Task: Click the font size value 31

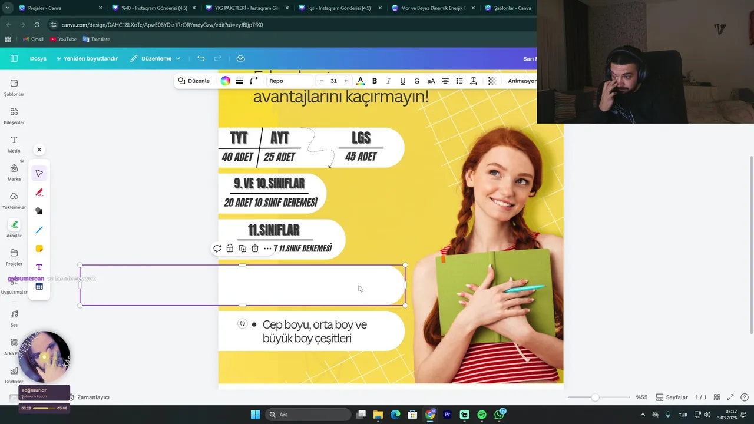Action: pos(333,81)
